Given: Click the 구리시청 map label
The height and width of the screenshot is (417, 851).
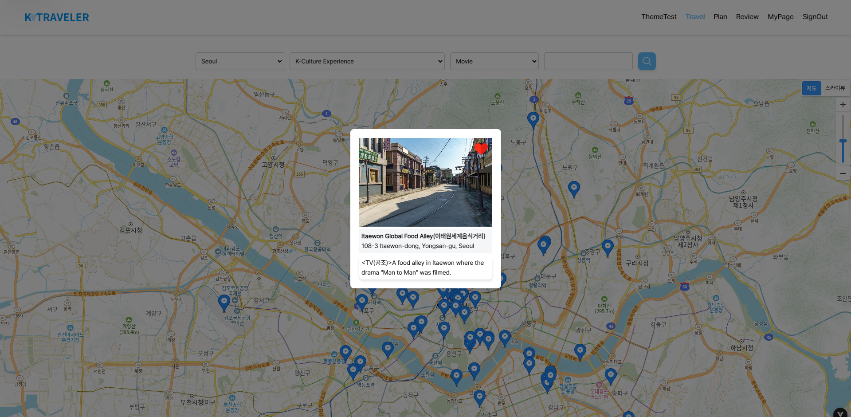Looking at the screenshot, I should [637, 263].
